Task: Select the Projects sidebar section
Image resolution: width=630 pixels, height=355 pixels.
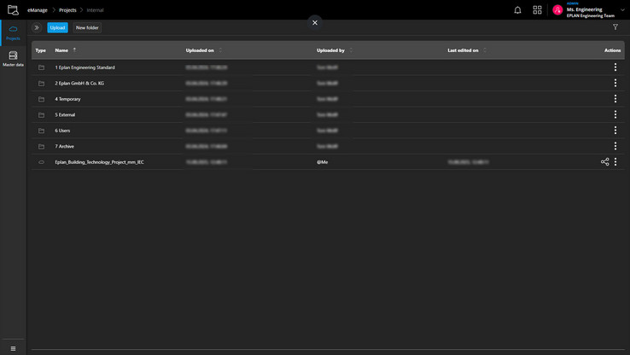Action: pos(13,32)
